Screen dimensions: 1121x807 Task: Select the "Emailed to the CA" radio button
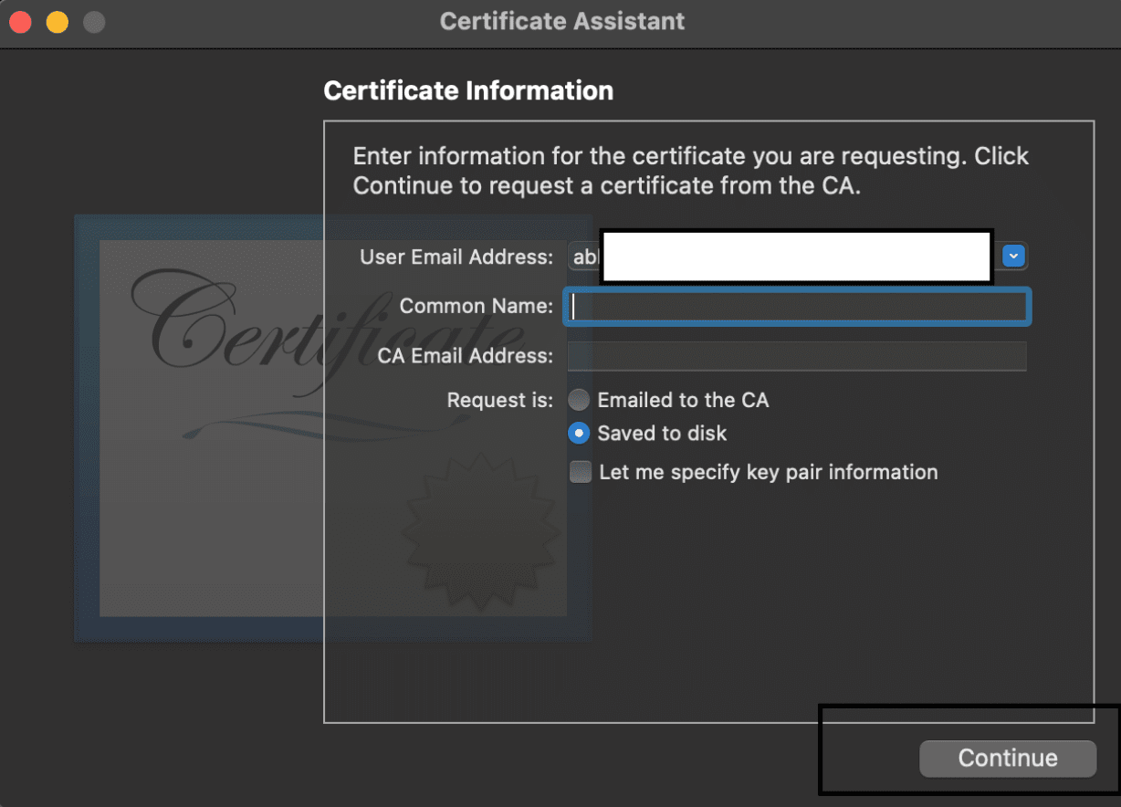[x=579, y=400]
